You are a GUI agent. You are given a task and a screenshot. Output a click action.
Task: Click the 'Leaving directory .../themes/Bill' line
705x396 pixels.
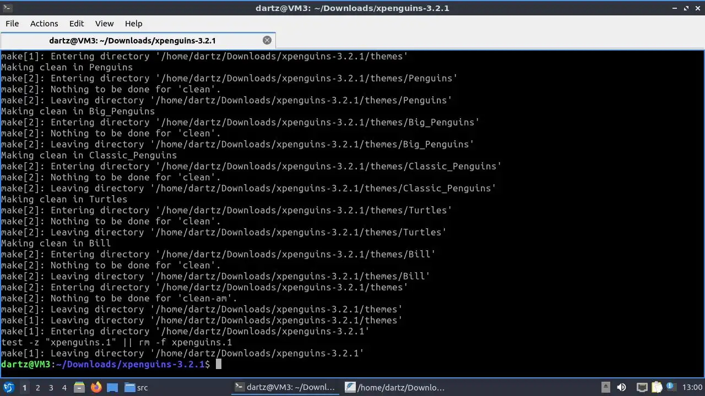coord(215,276)
